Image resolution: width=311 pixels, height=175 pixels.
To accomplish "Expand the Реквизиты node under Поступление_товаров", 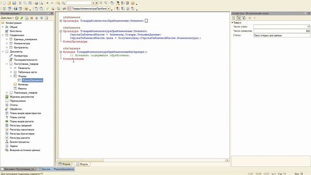I will click(11, 68).
